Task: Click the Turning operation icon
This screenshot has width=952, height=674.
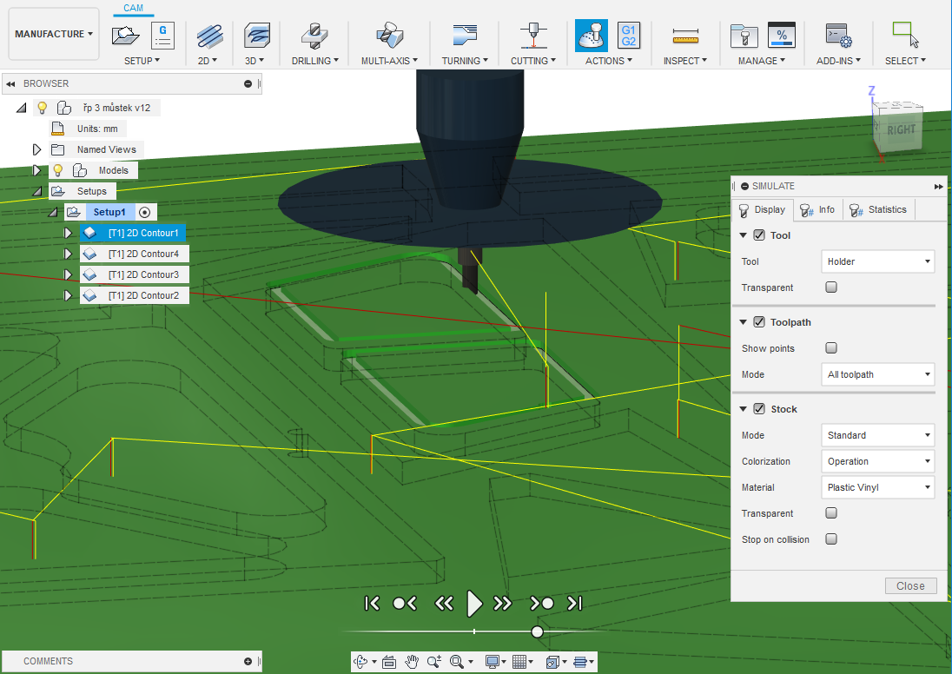Action: tap(465, 36)
